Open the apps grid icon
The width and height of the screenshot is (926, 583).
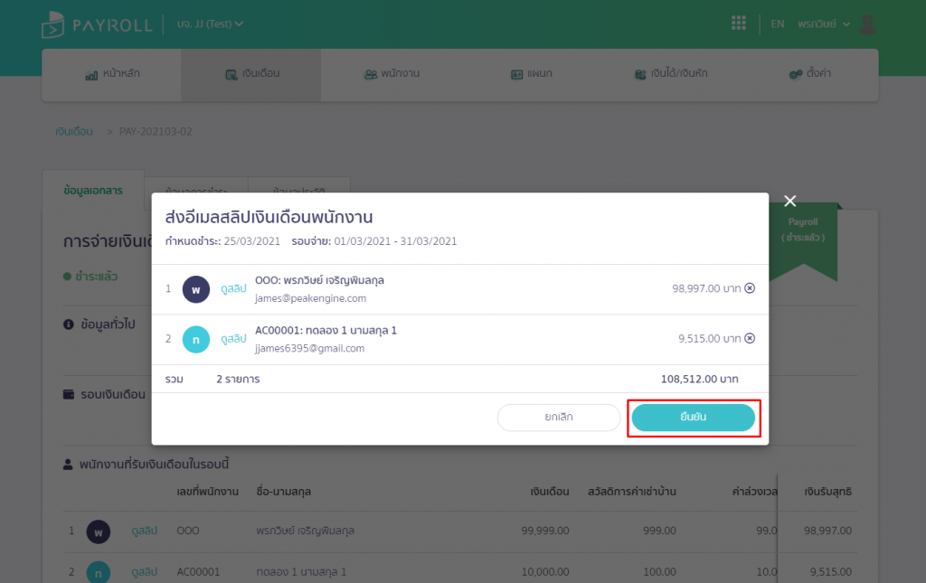(x=738, y=24)
